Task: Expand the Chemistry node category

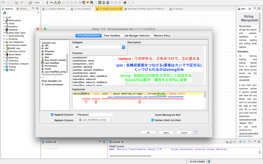Action: pyautogui.click(x=4, y=60)
